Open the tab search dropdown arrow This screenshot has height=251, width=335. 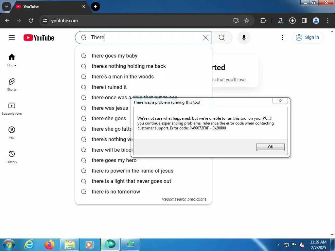click(x=7, y=7)
